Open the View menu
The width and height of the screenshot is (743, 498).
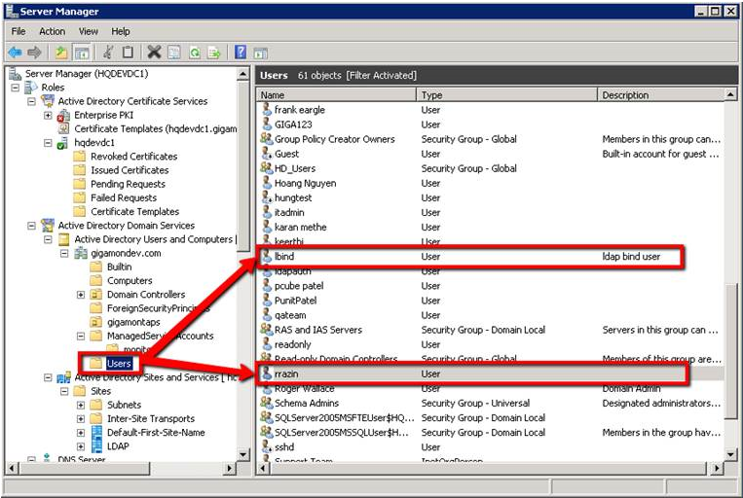pos(88,31)
